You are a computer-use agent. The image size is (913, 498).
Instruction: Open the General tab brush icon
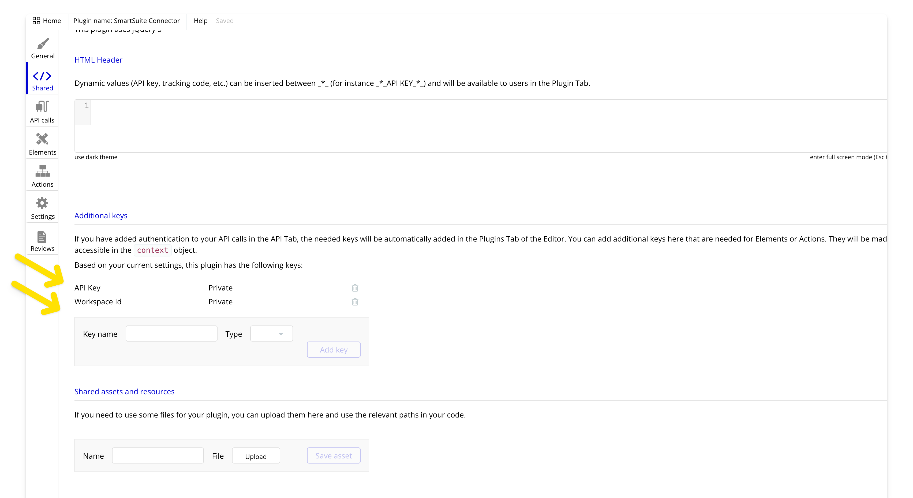coord(43,44)
